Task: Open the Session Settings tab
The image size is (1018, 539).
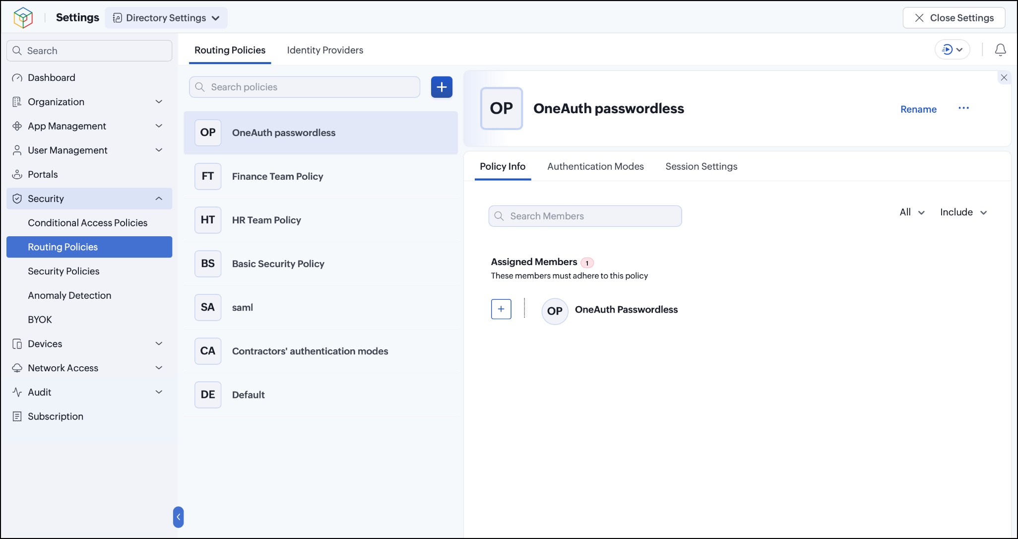Action: pyautogui.click(x=701, y=167)
